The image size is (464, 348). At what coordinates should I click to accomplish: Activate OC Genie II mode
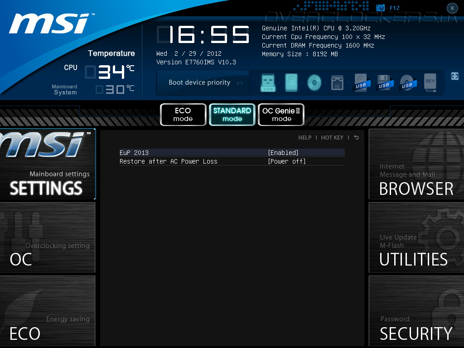tap(281, 115)
